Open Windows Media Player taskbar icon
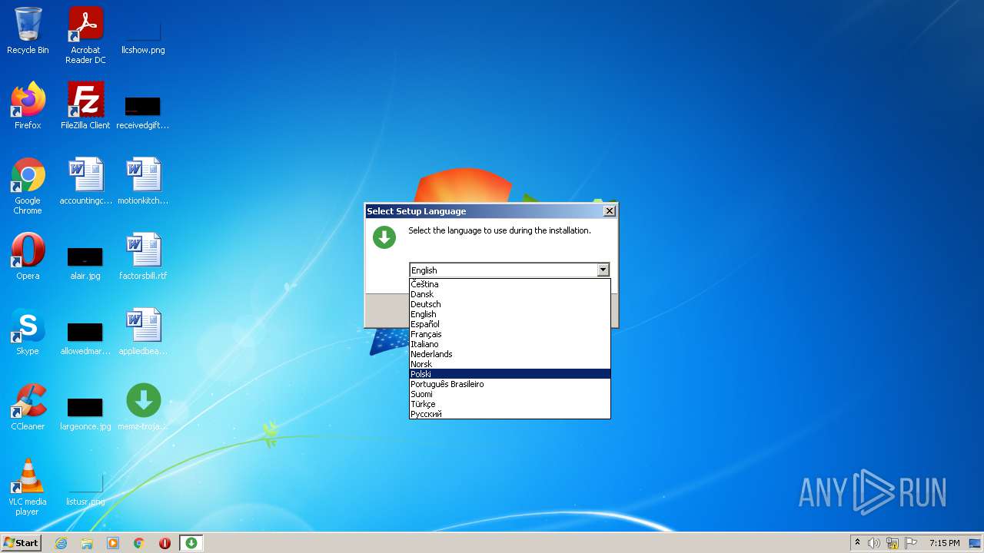The width and height of the screenshot is (984, 553). pos(113,543)
